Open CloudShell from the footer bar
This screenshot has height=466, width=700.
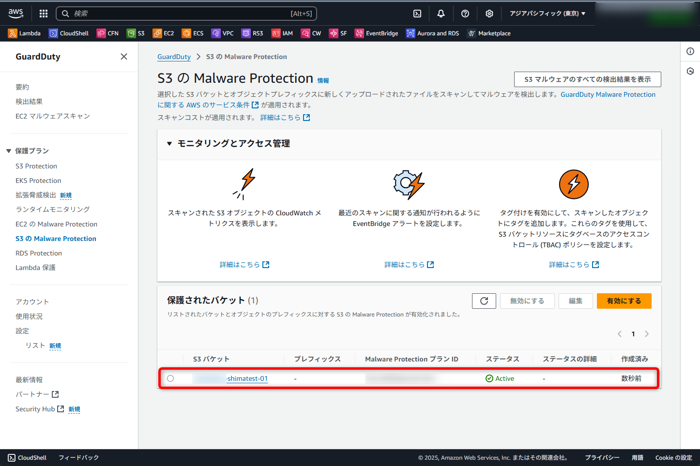(27, 458)
